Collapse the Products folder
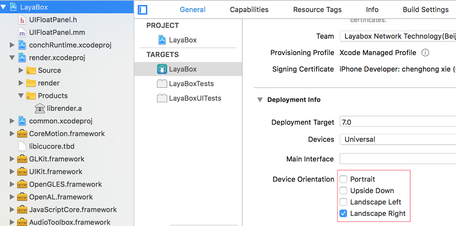The width and height of the screenshot is (456, 226). (x=21, y=96)
